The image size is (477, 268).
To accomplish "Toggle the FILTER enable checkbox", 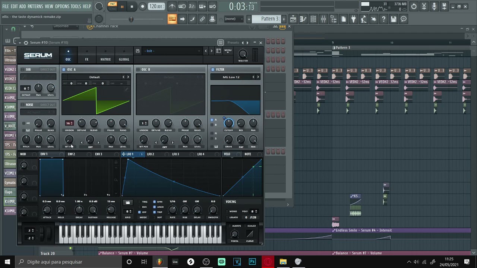I will pyautogui.click(x=213, y=70).
